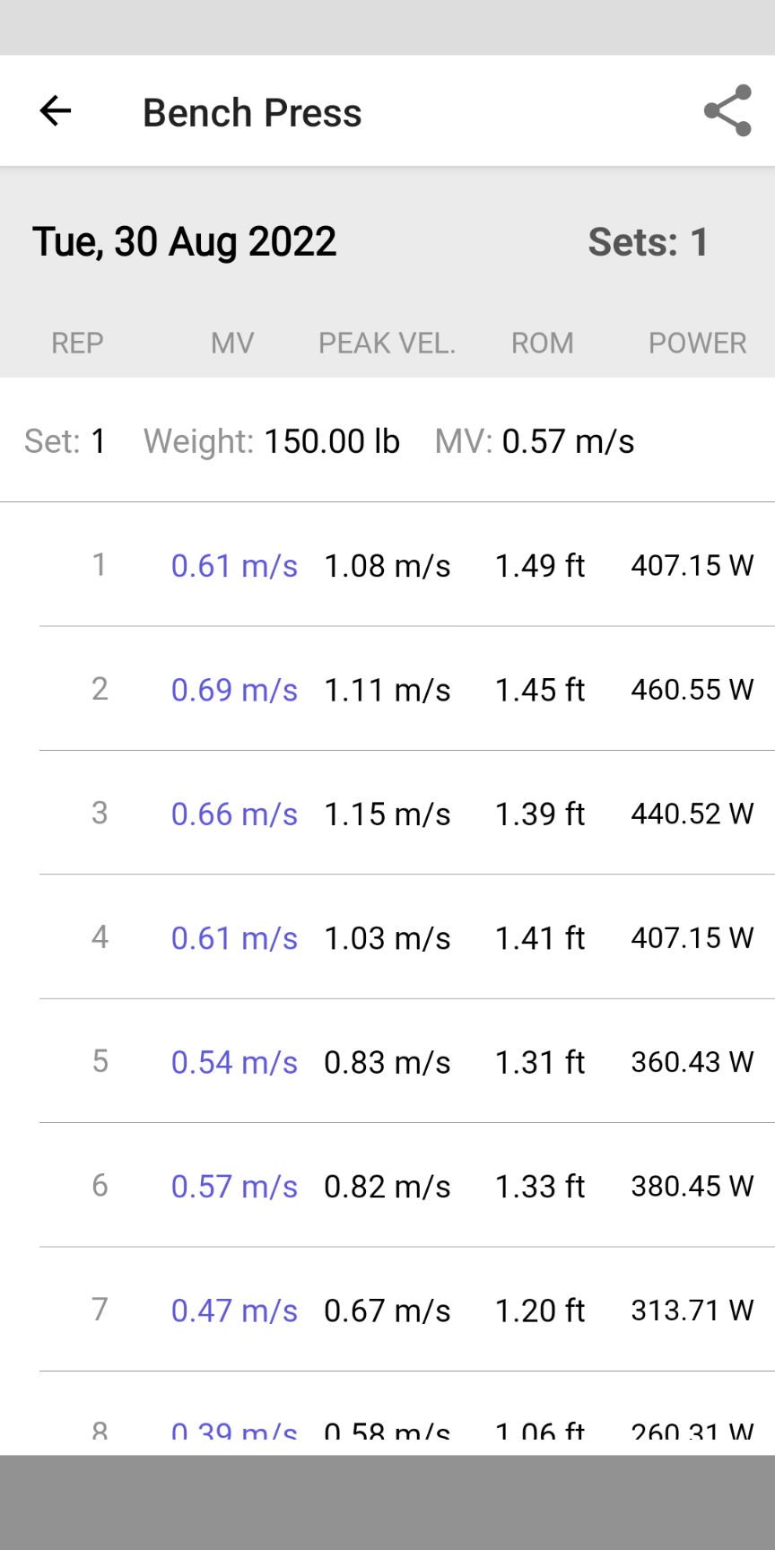Tap rep 5 mean velocity 0.54 m/s
Screen dimensions: 775x1550
(234, 1062)
